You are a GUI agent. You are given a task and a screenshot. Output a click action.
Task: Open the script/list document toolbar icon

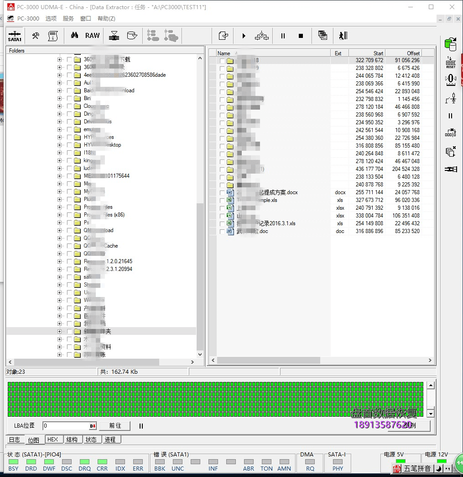(53, 36)
